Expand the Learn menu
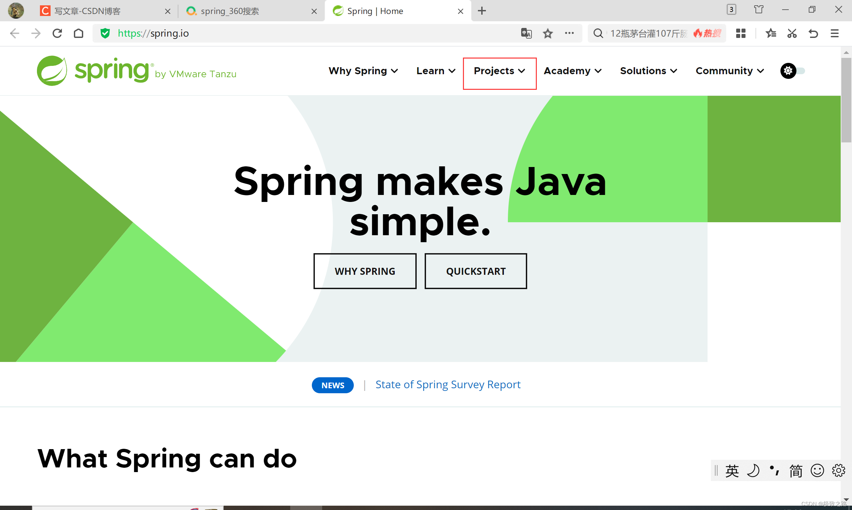The height and width of the screenshot is (510, 852). (436, 71)
